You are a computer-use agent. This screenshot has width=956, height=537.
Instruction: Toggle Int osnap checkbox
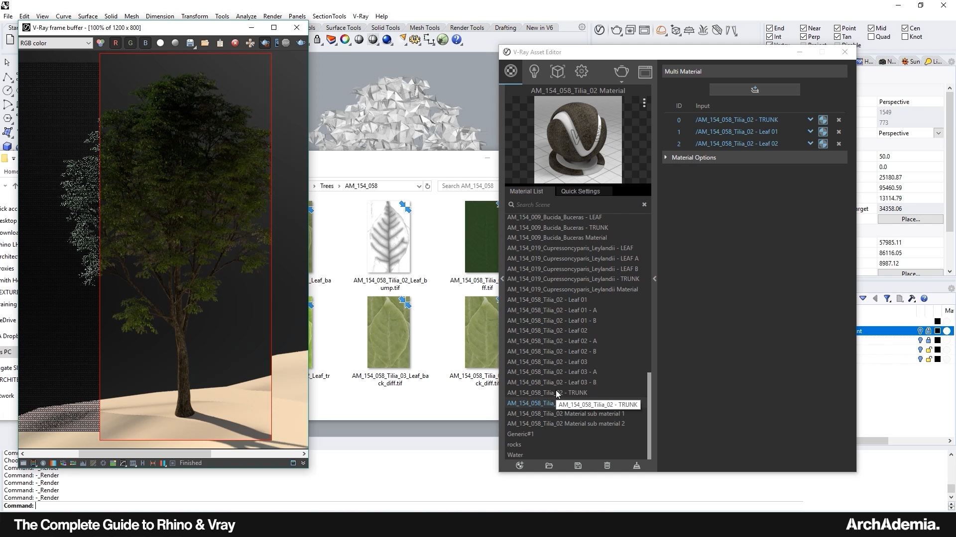[x=770, y=37]
